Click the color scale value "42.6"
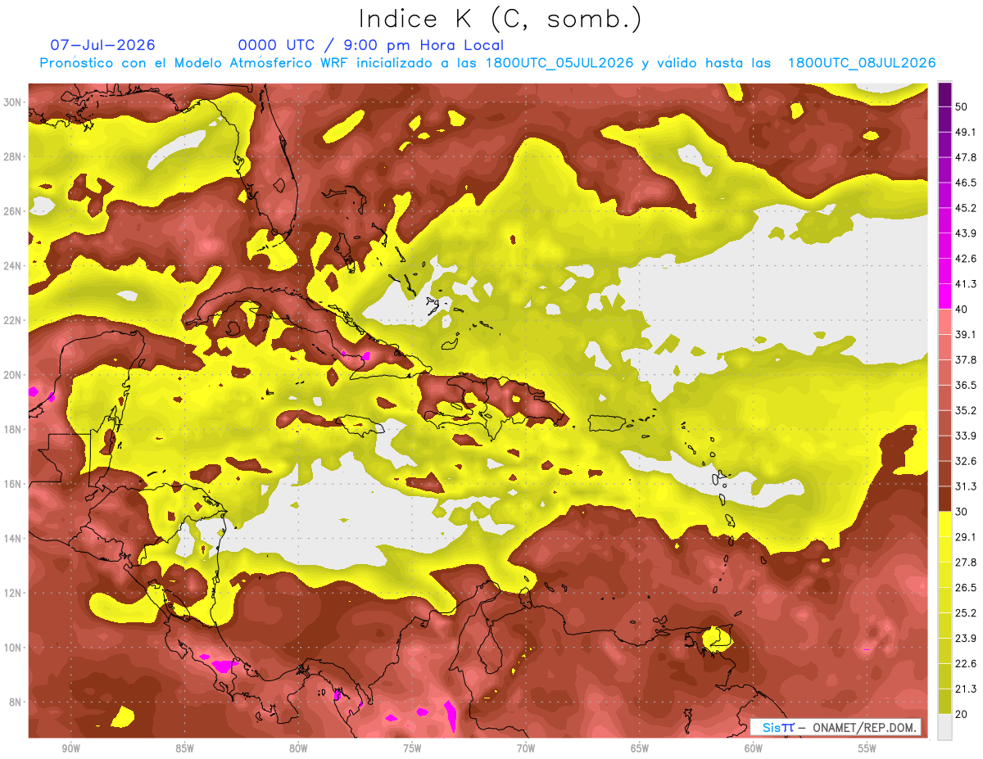The height and width of the screenshot is (759, 983). 966,260
